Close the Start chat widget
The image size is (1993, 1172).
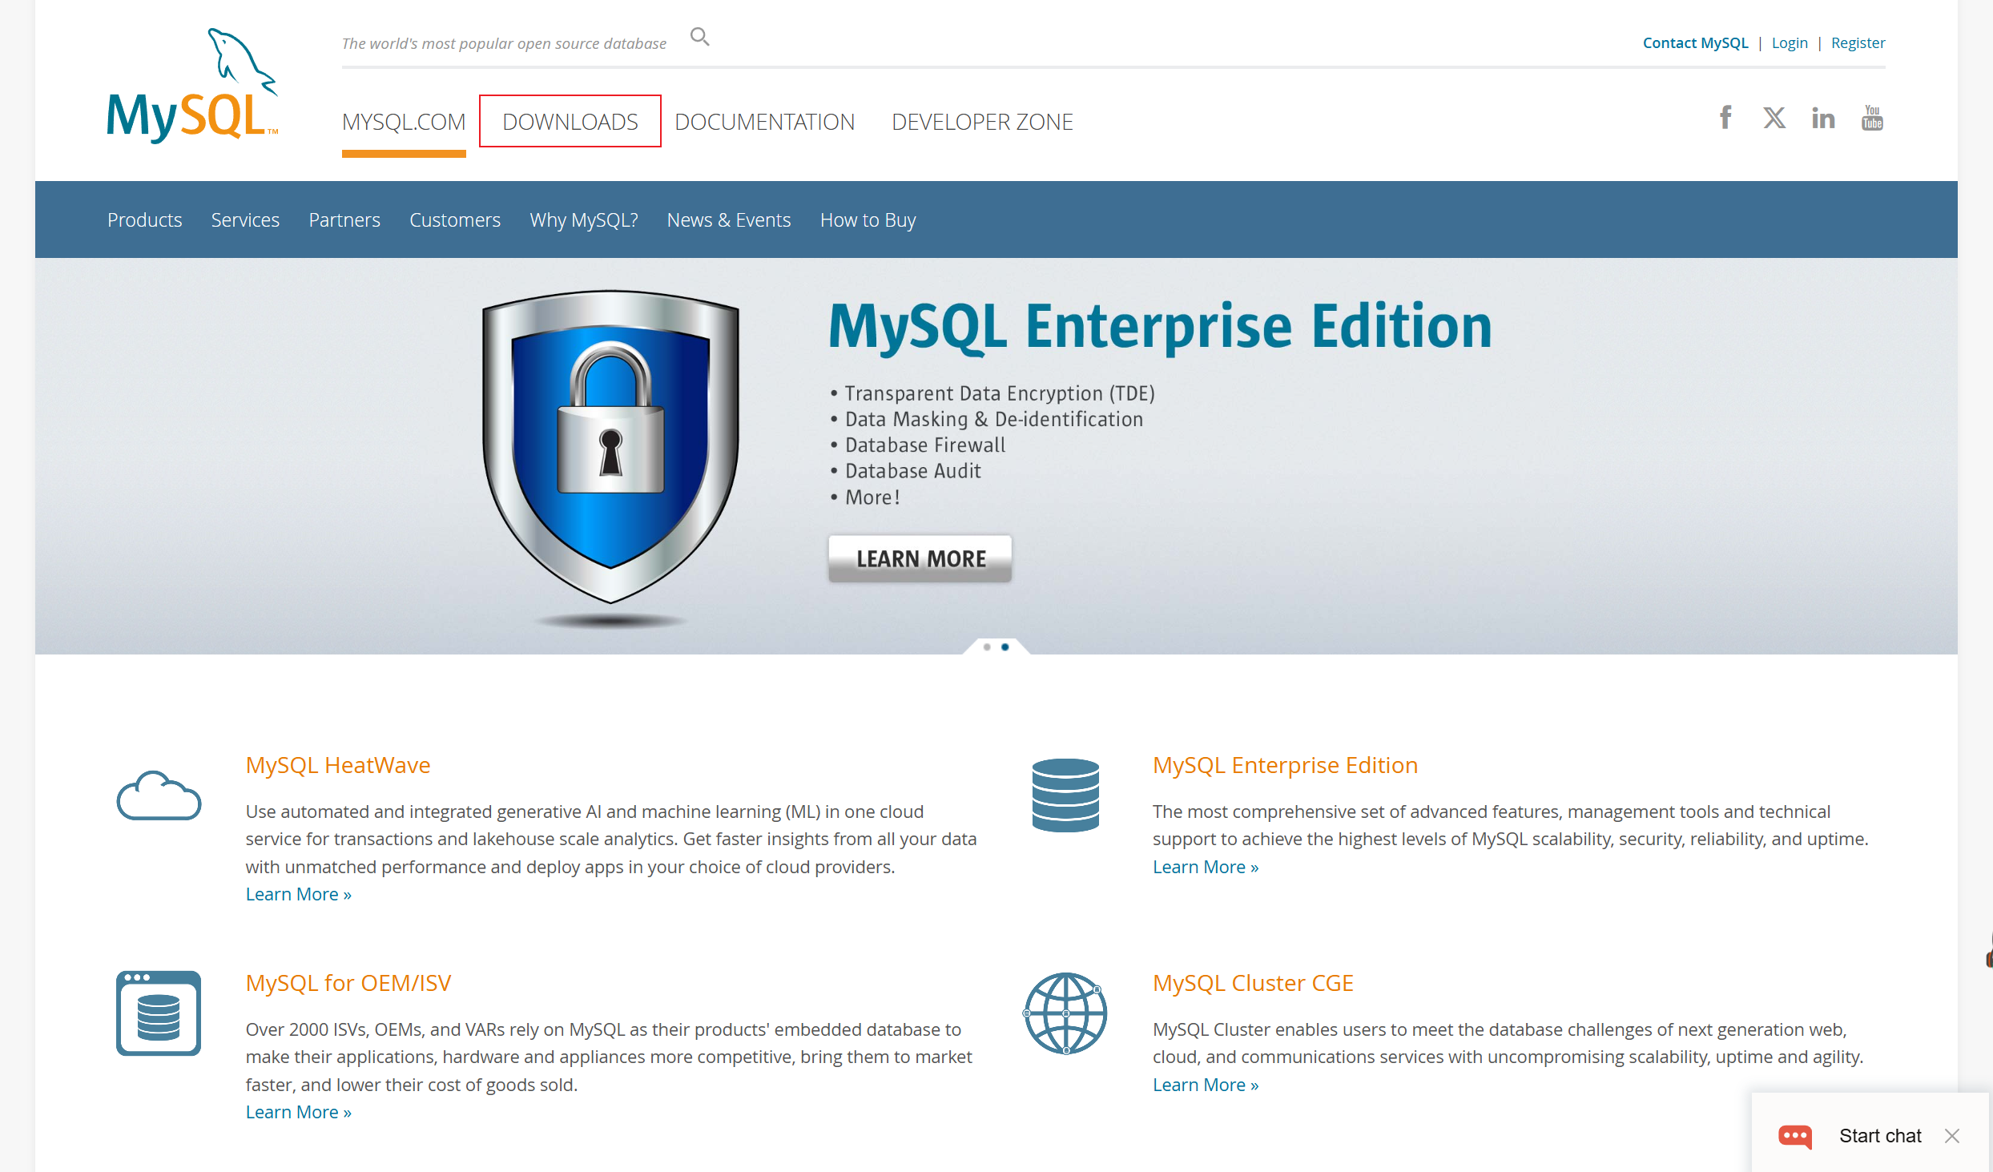[1952, 1136]
